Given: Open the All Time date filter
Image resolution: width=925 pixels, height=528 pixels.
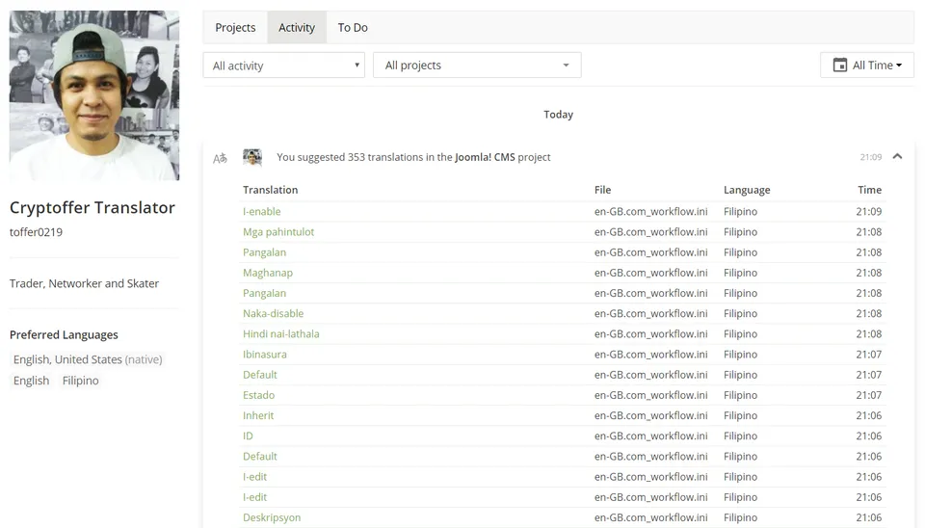Looking at the screenshot, I should tap(867, 65).
